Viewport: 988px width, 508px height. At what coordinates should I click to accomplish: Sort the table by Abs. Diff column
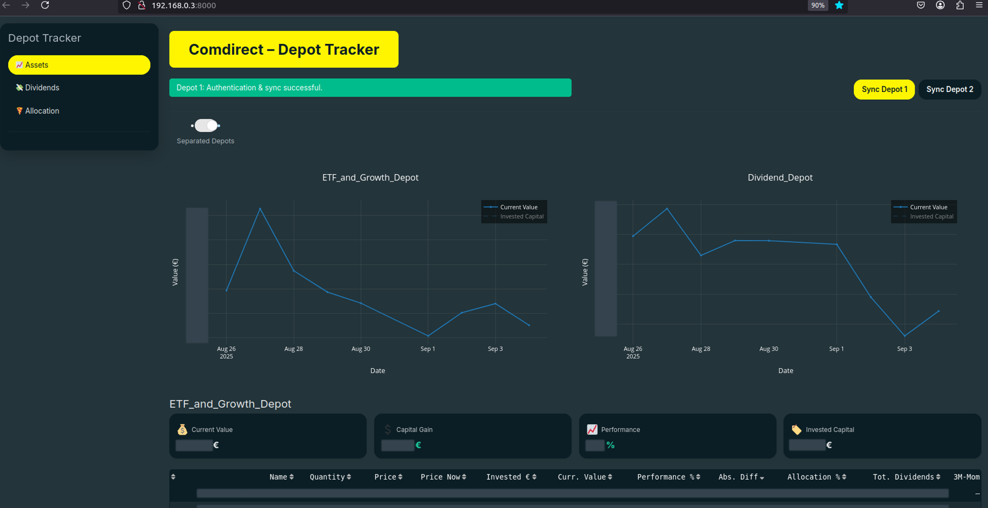742,477
